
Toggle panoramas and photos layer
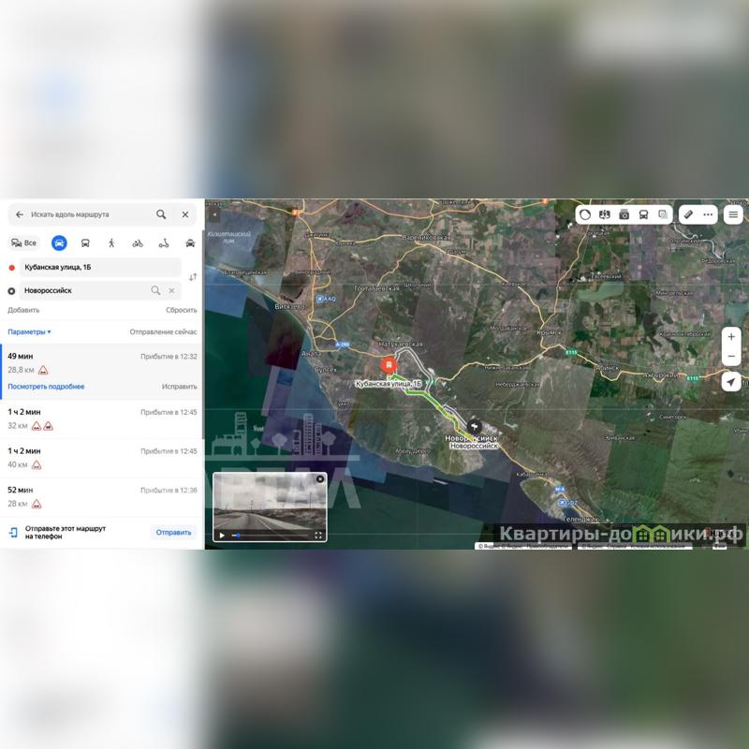624,214
